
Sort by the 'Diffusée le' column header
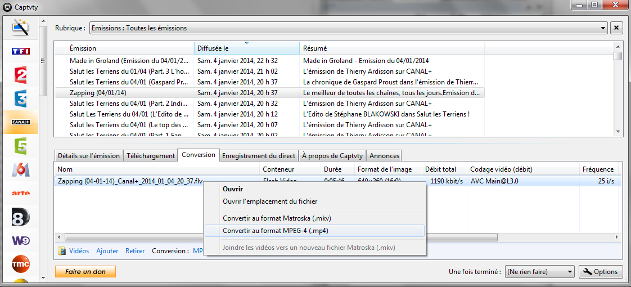[247, 48]
